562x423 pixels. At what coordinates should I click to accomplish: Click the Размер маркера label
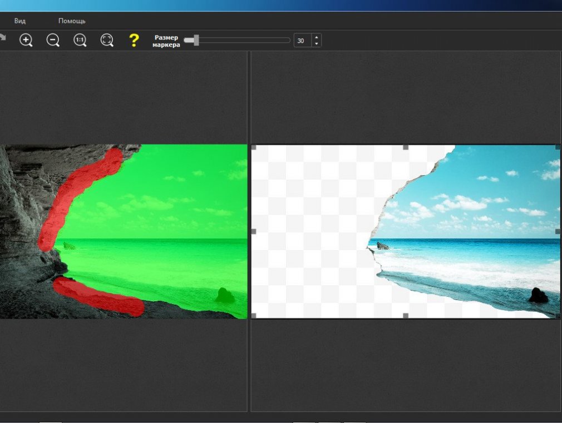pyautogui.click(x=166, y=41)
